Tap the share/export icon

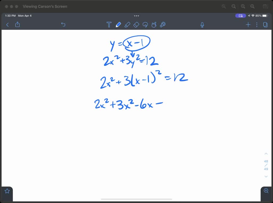[17, 25]
